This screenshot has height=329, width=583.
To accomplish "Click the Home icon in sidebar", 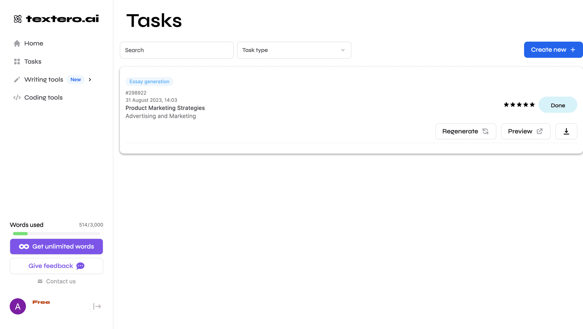I will (16, 43).
